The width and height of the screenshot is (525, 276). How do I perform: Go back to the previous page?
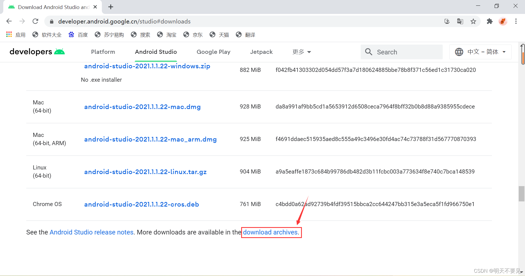coord(9,21)
